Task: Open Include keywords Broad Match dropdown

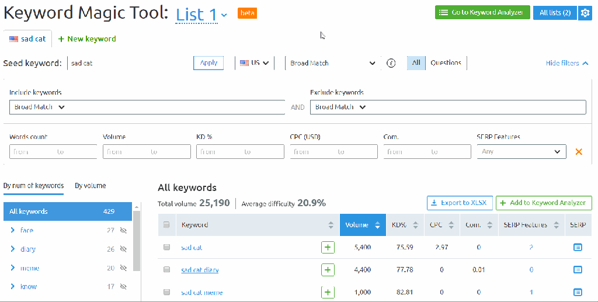Action: [40, 107]
